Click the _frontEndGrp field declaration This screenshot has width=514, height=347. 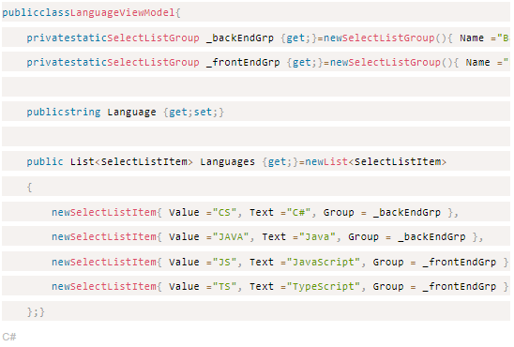(x=243, y=62)
